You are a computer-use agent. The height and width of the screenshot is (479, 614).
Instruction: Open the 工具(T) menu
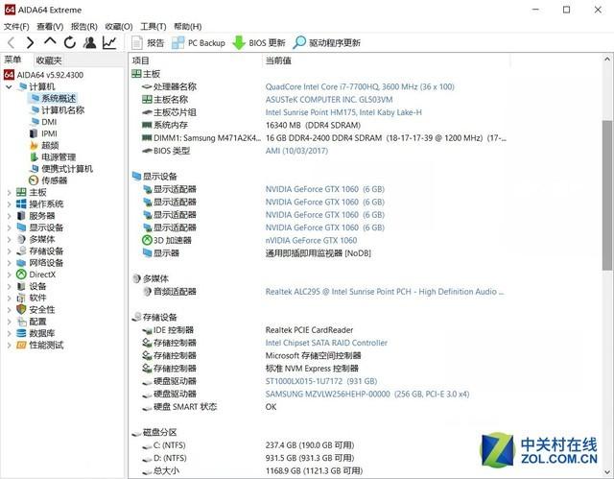click(x=153, y=27)
